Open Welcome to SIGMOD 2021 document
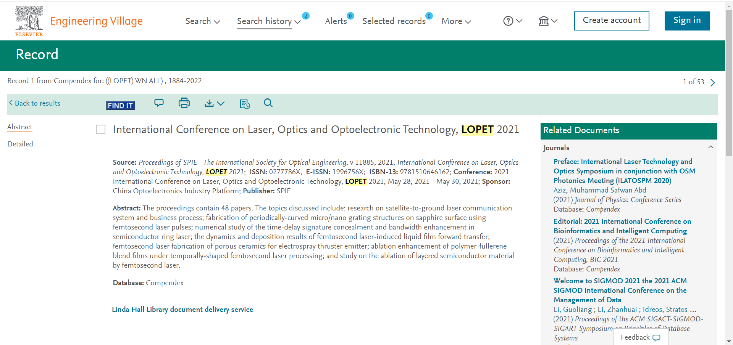Viewport: 733px width, 345px height. pyautogui.click(x=620, y=290)
